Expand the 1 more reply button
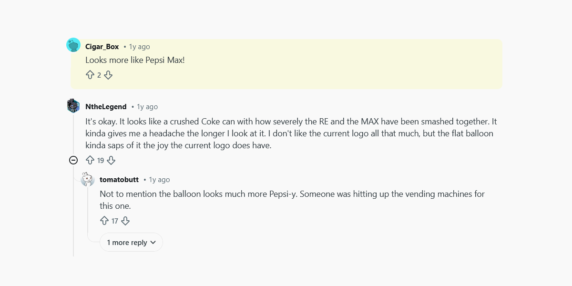572x286 pixels. point(131,242)
